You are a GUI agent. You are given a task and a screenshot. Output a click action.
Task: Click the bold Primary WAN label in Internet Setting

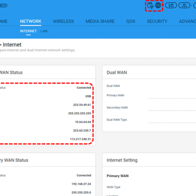pyautogui.click(x=118, y=176)
